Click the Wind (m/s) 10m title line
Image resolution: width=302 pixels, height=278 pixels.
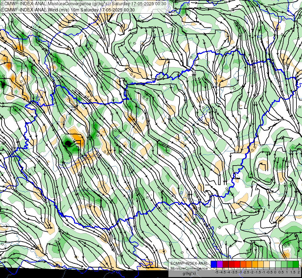tap(68, 10)
